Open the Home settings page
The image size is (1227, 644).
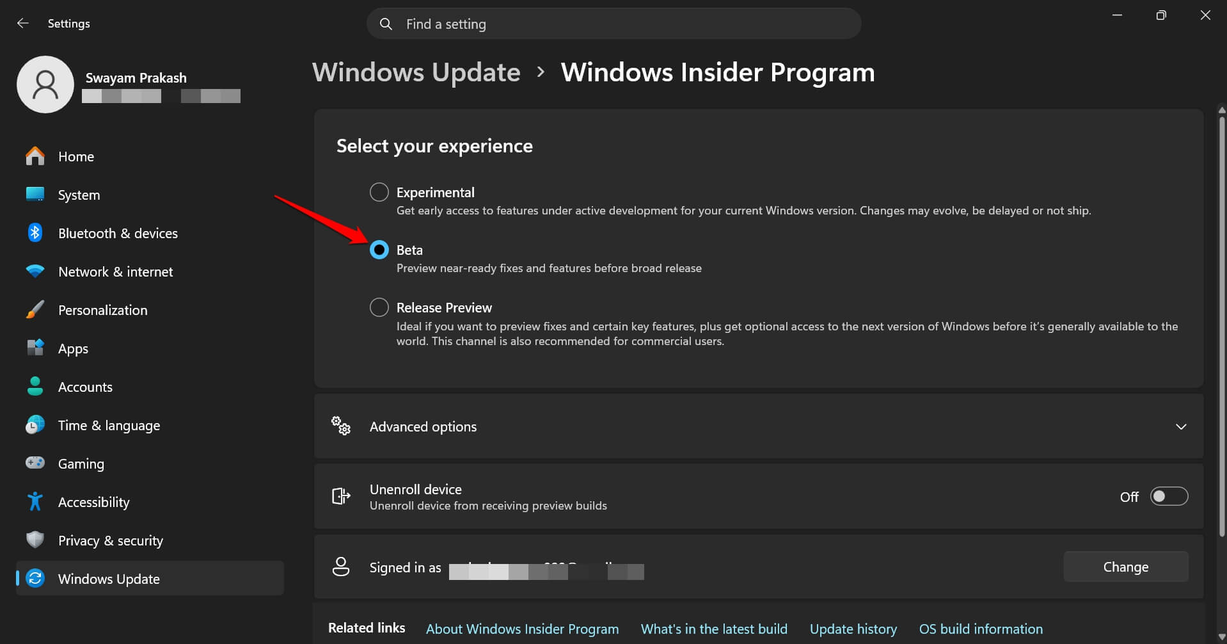(150, 156)
